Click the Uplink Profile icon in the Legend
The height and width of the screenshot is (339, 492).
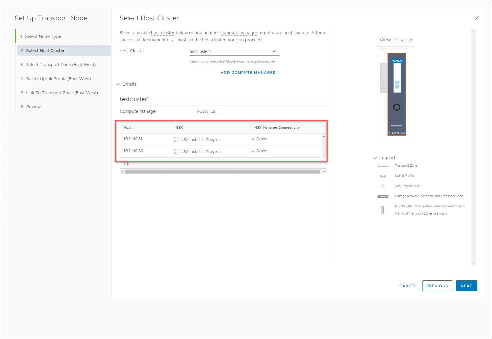click(x=383, y=176)
